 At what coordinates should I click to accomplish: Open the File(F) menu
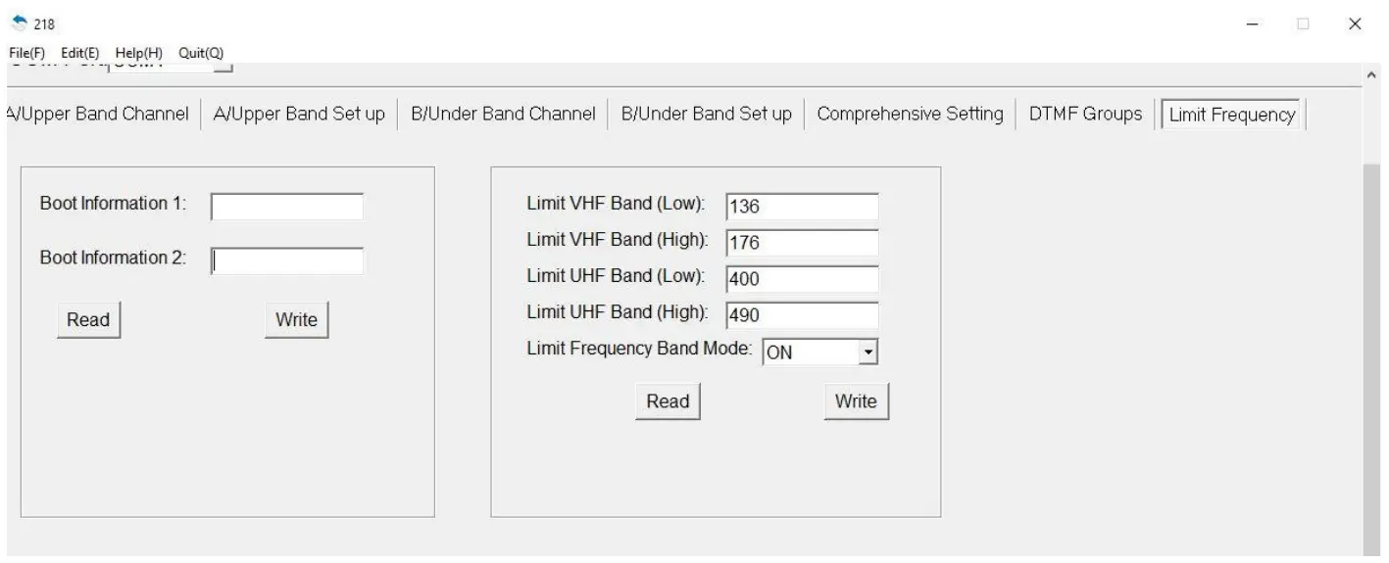pos(26,52)
